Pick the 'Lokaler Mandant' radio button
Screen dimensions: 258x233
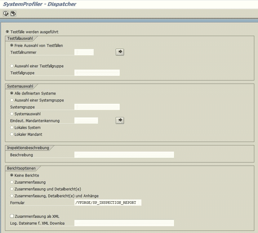[12, 134]
